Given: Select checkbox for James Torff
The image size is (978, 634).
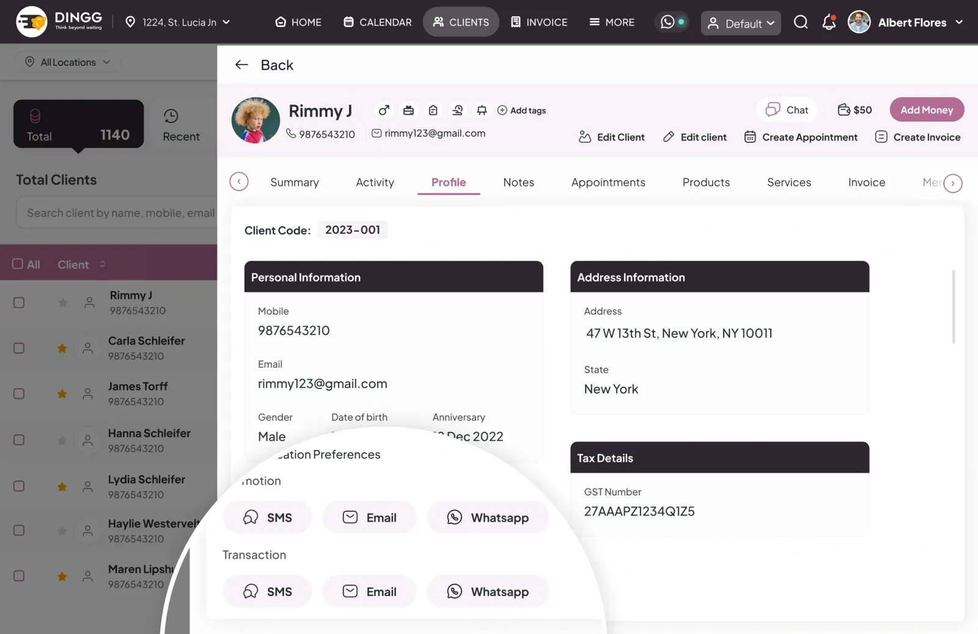Looking at the screenshot, I should point(19,394).
